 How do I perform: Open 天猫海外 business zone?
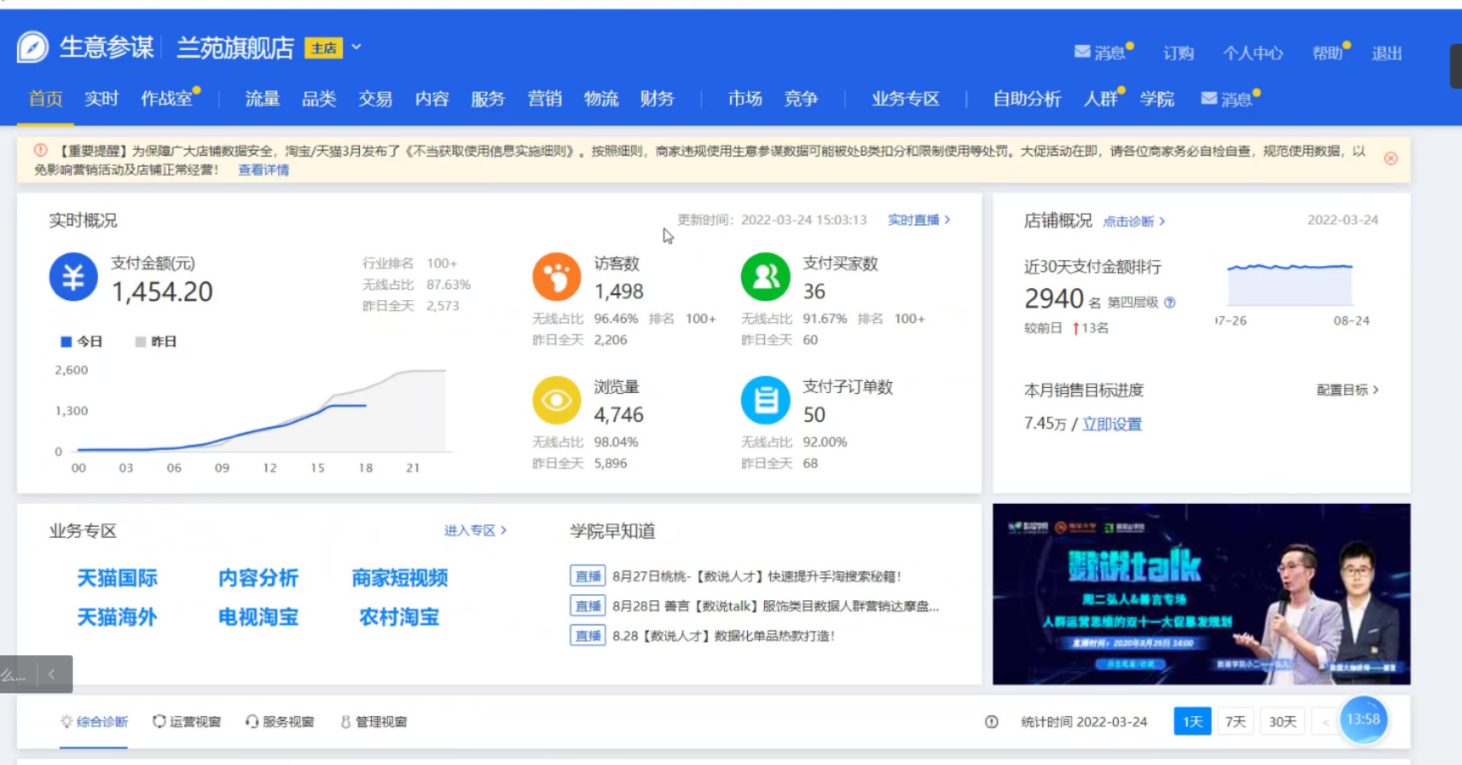pos(117,617)
